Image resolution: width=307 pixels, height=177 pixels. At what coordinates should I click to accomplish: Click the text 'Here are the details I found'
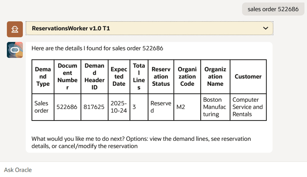coord(67,48)
